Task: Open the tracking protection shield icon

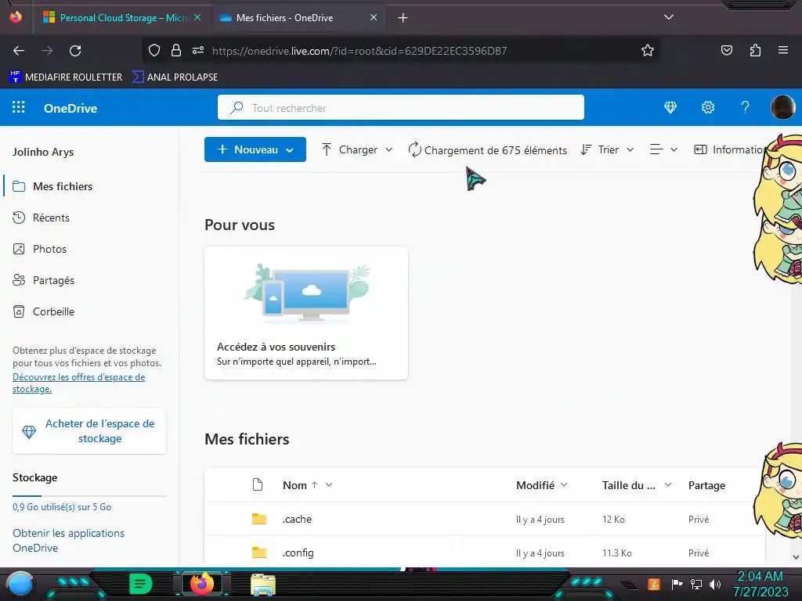Action: 154,51
